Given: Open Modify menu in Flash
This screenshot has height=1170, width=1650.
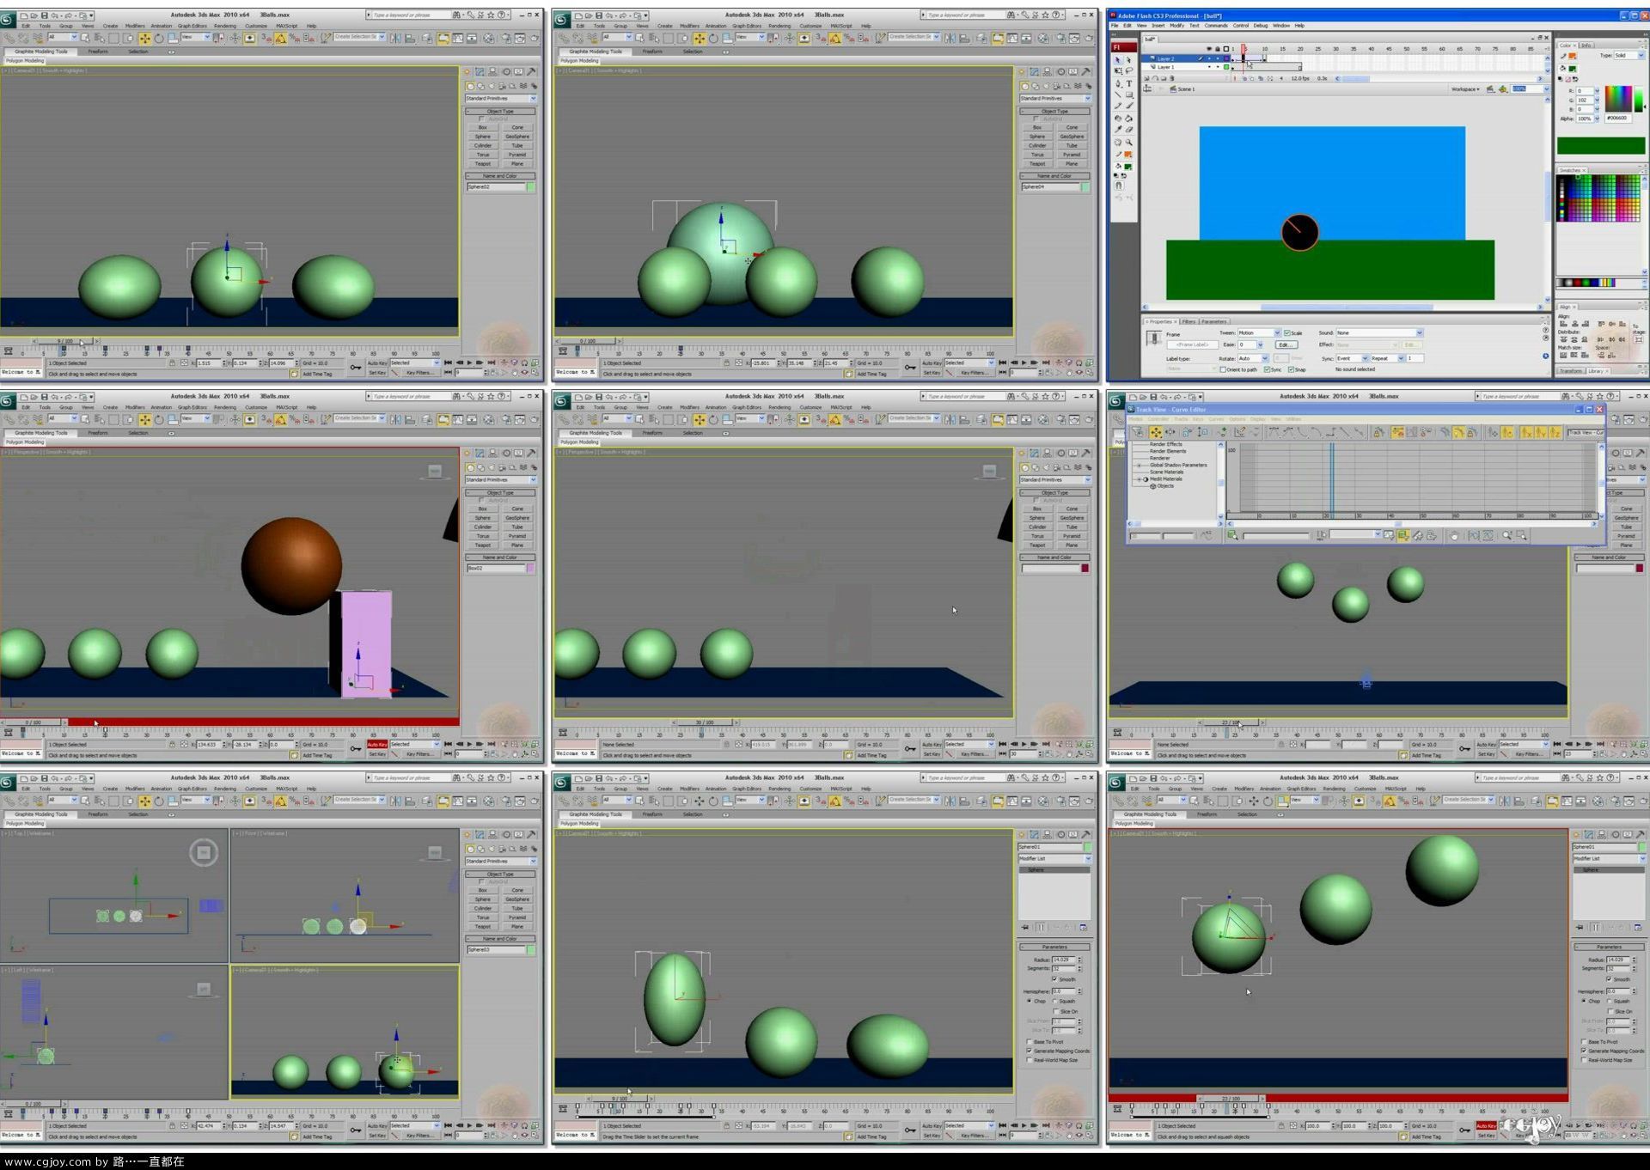Looking at the screenshot, I should (1176, 26).
